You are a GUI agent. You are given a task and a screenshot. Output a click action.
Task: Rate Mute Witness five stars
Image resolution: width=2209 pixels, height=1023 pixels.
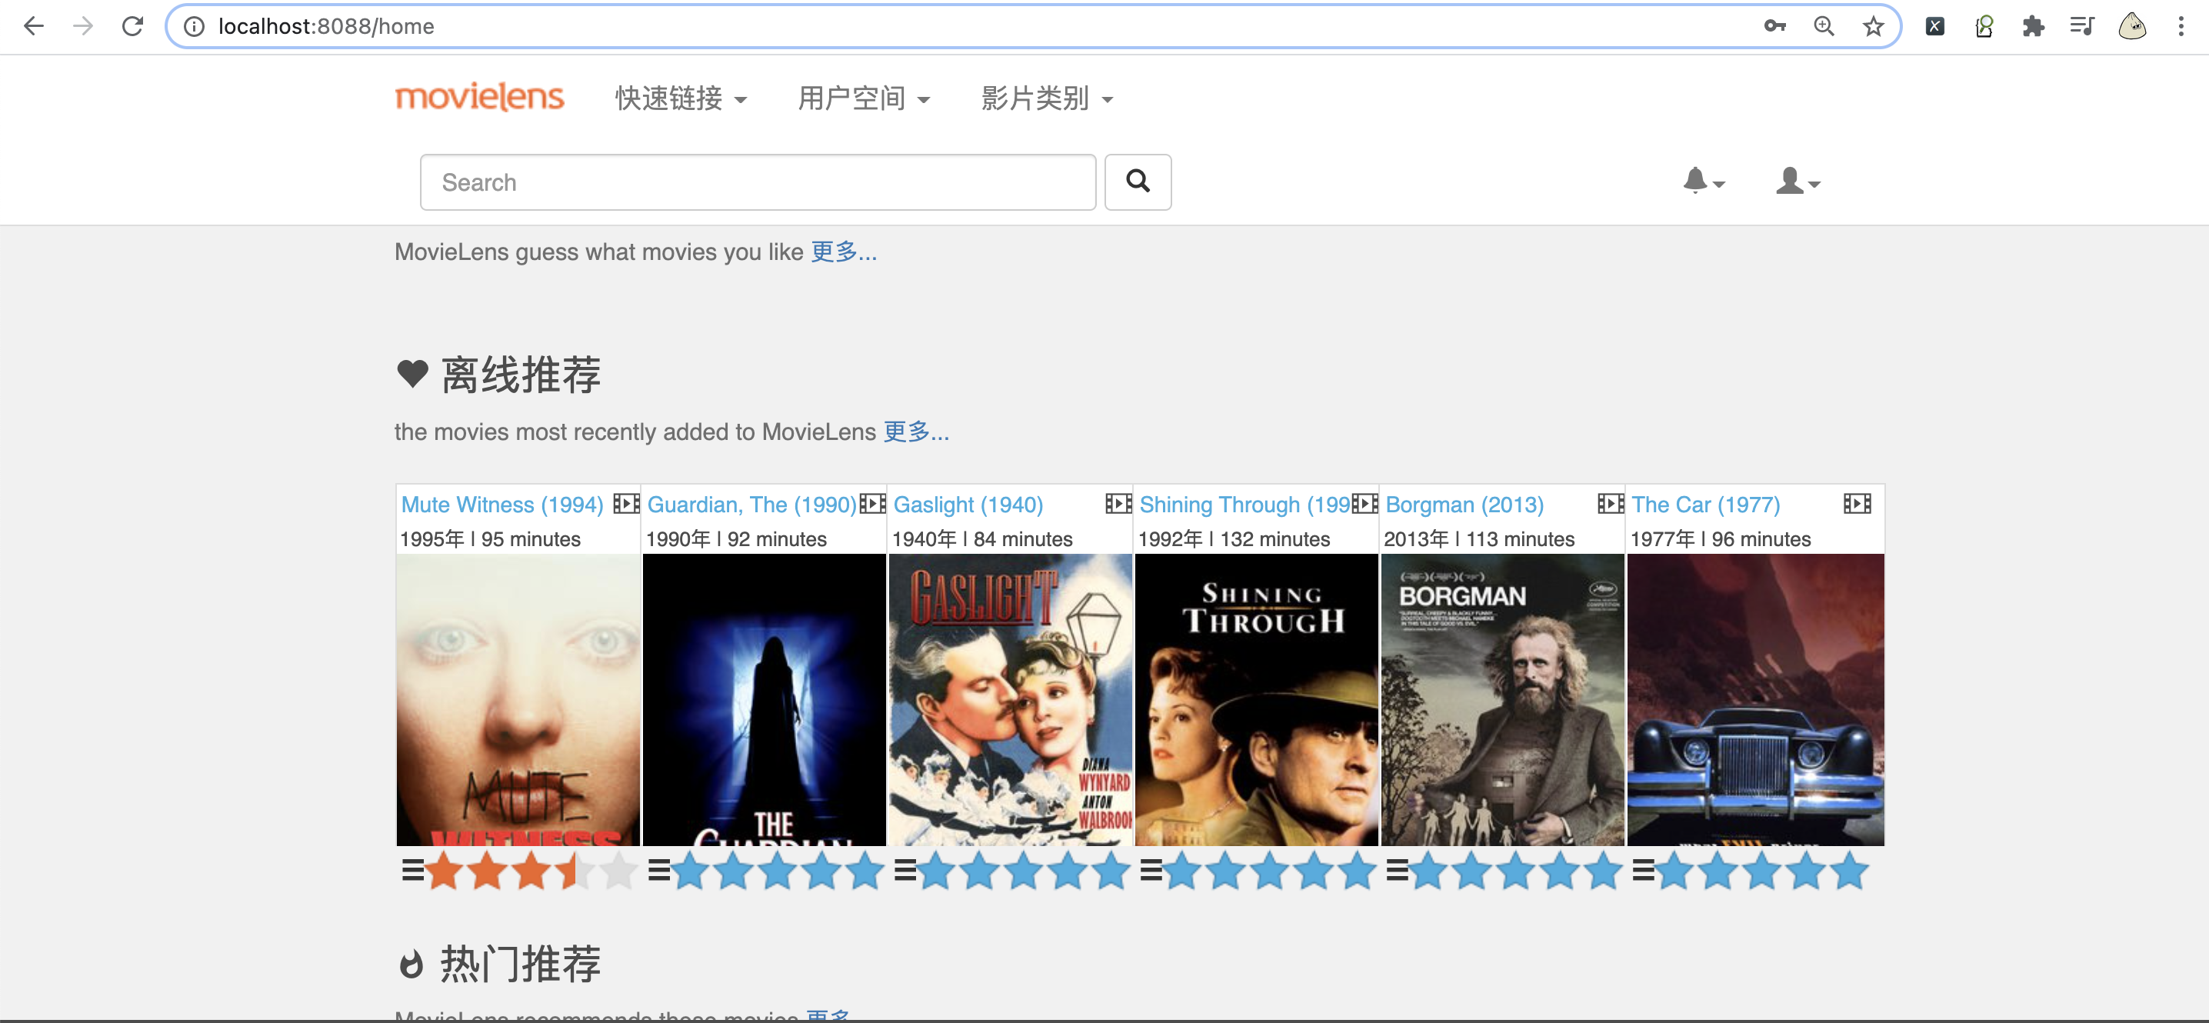point(619,871)
